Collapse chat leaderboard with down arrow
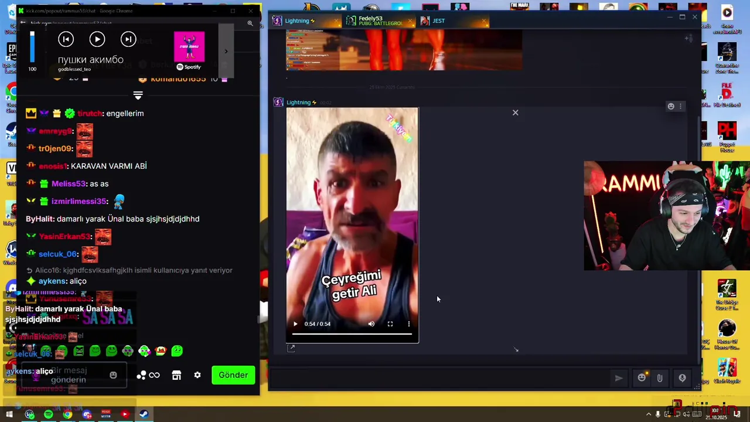Screen dimensions: 750x422 click(138, 95)
